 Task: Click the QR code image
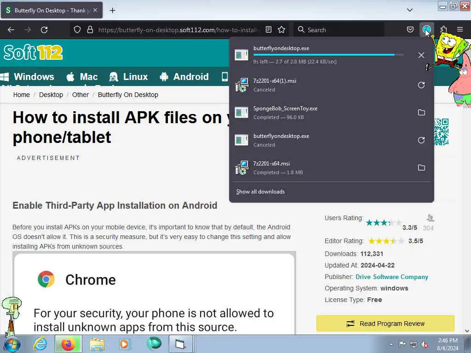[x=441, y=132]
